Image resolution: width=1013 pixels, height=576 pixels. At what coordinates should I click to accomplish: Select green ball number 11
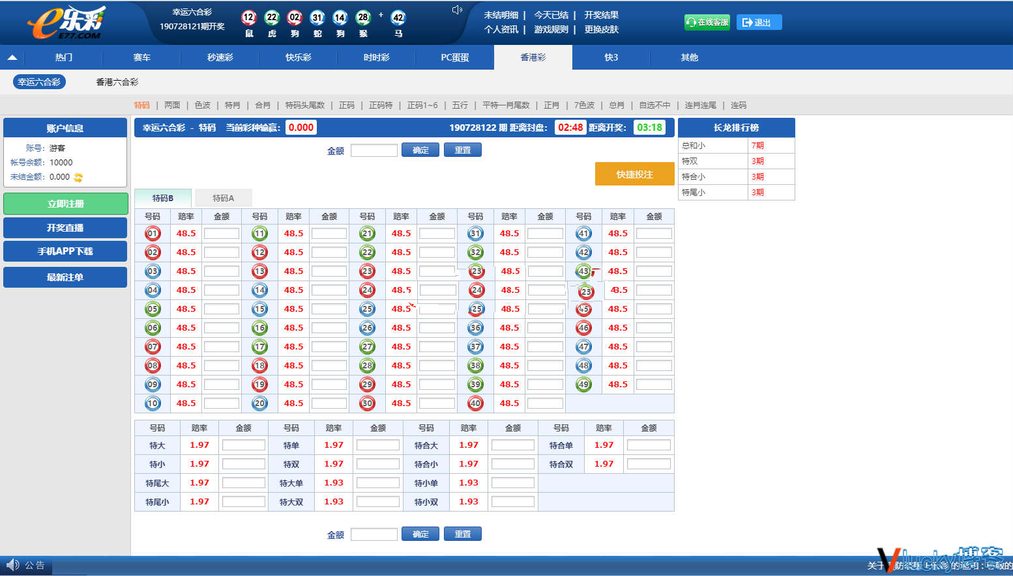[260, 234]
